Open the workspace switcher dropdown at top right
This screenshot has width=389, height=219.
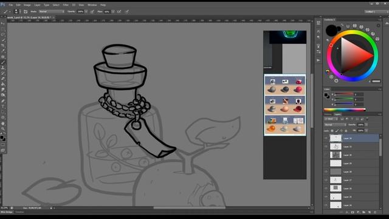point(376,12)
